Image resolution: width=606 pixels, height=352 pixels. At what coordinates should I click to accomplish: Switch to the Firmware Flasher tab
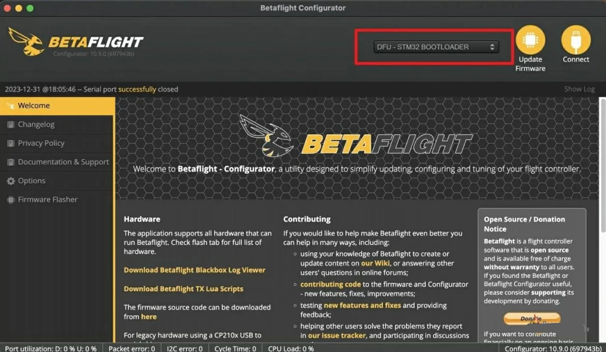[57, 200]
